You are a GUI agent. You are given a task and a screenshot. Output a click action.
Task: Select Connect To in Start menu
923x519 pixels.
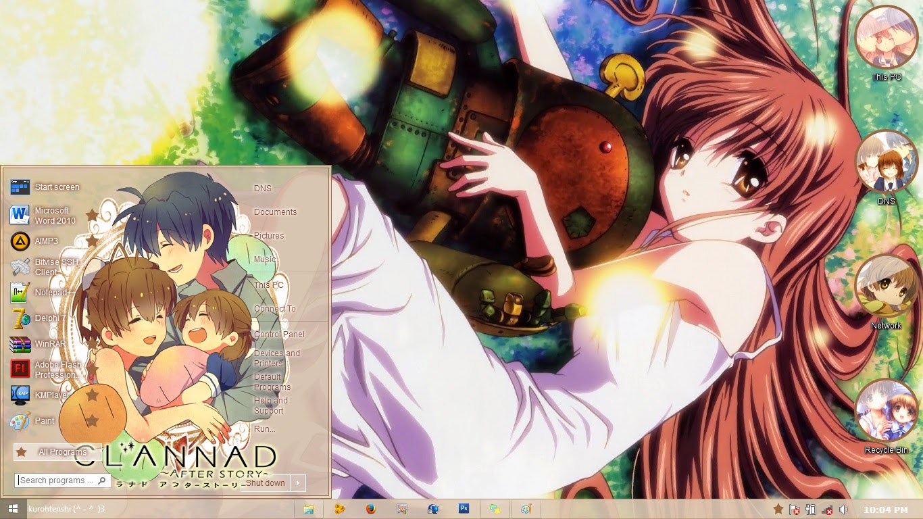tap(275, 309)
